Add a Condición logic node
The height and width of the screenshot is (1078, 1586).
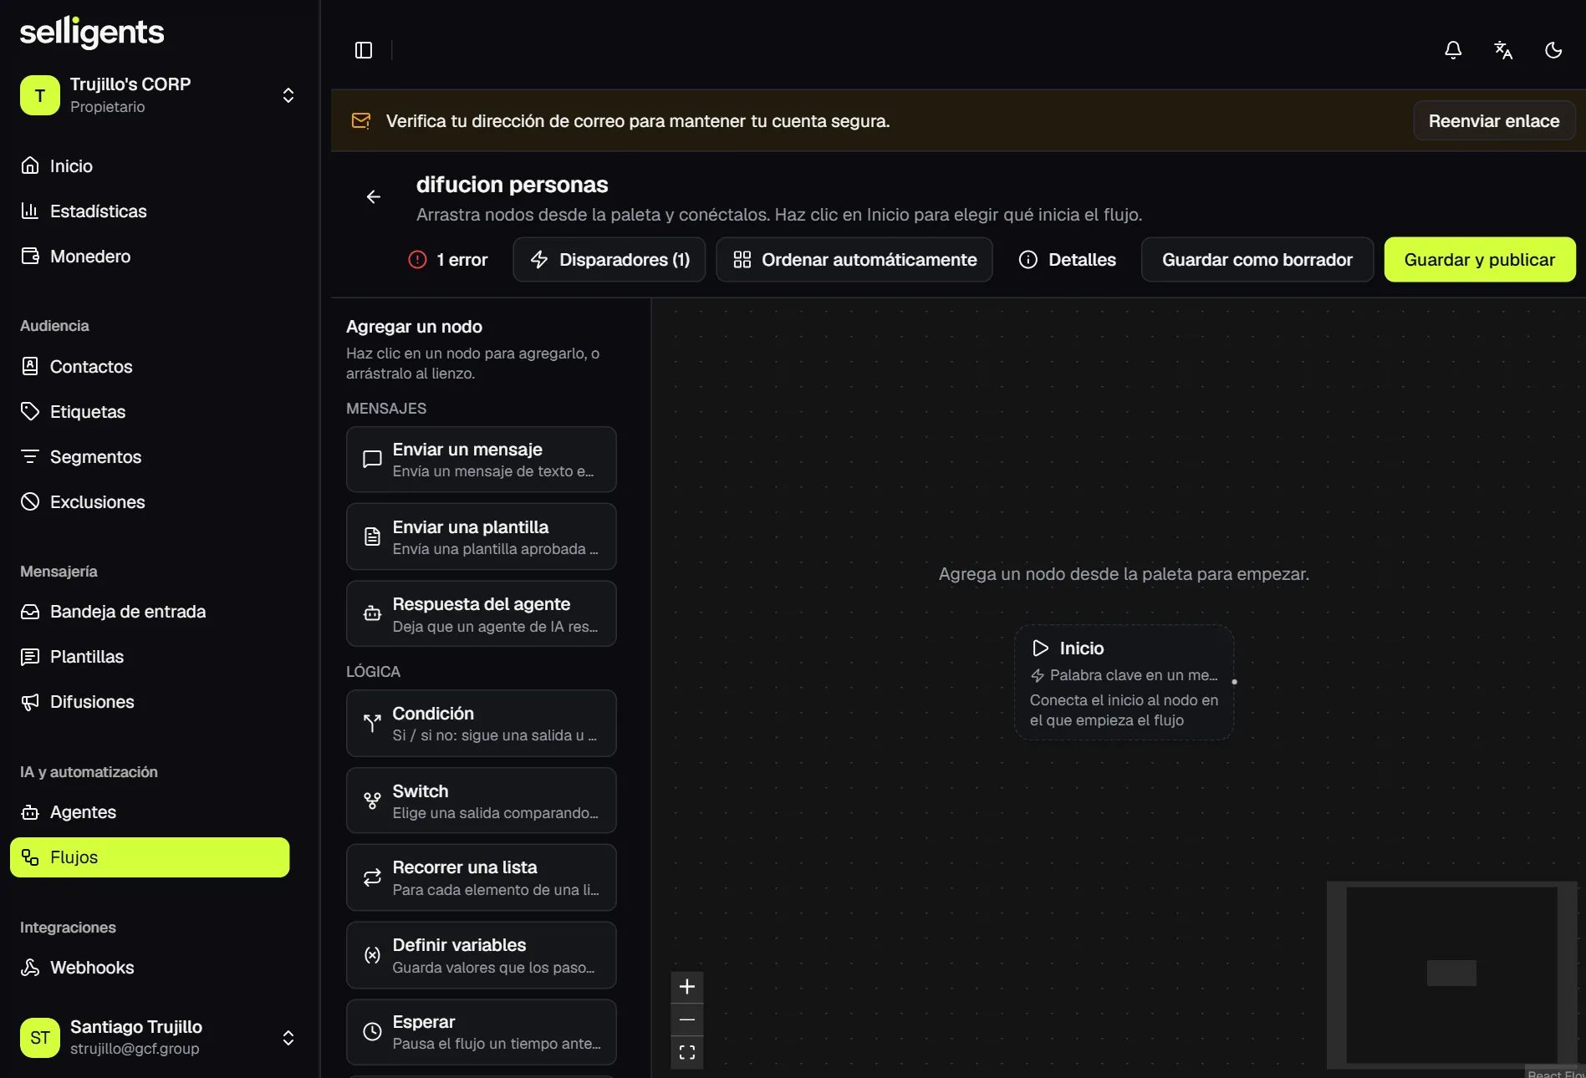[482, 724]
